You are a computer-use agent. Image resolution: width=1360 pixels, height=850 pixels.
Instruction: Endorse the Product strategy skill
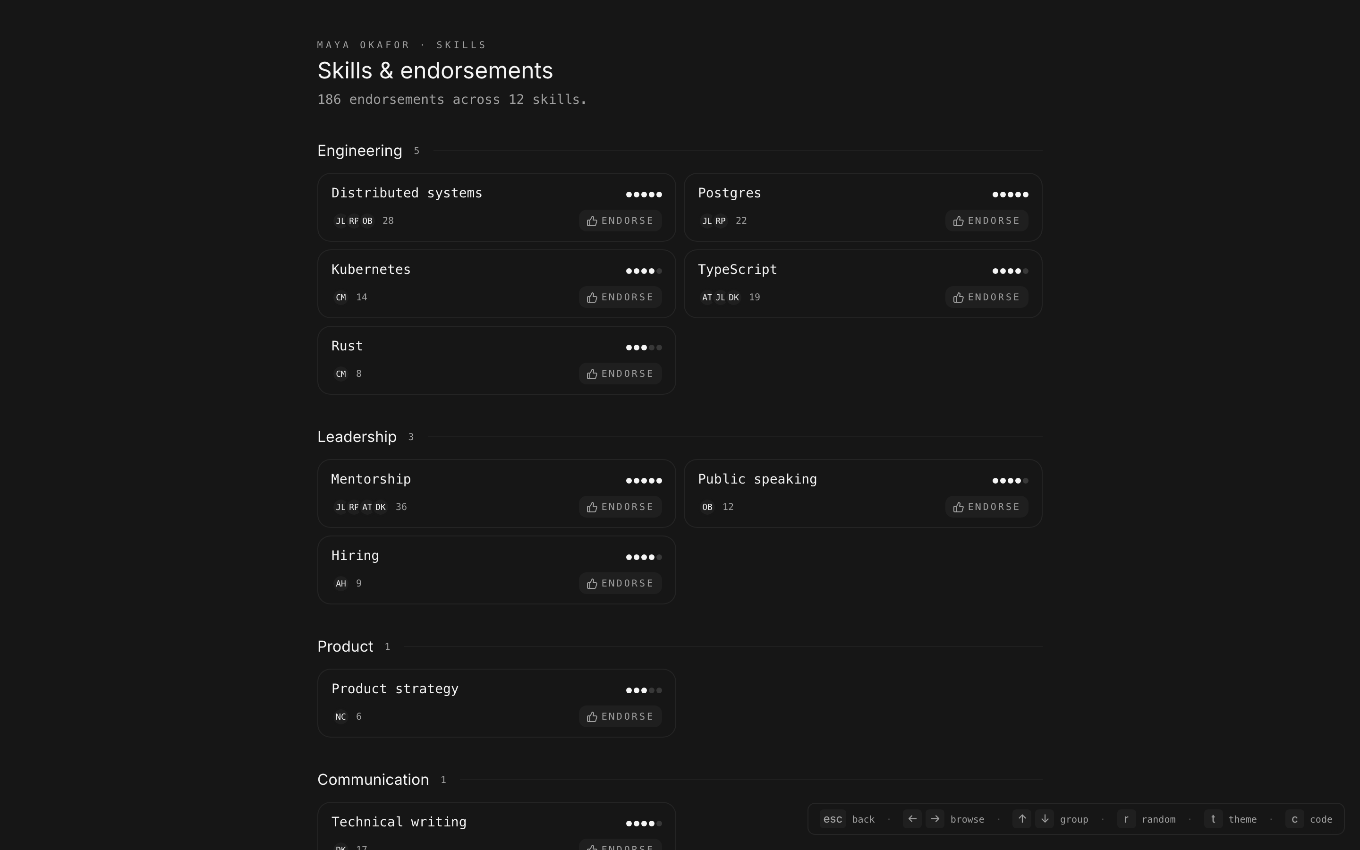point(620,717)
